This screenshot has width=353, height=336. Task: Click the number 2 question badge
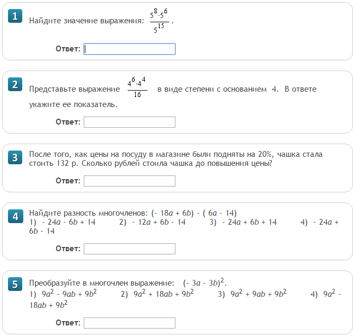(x=15, y=84)
